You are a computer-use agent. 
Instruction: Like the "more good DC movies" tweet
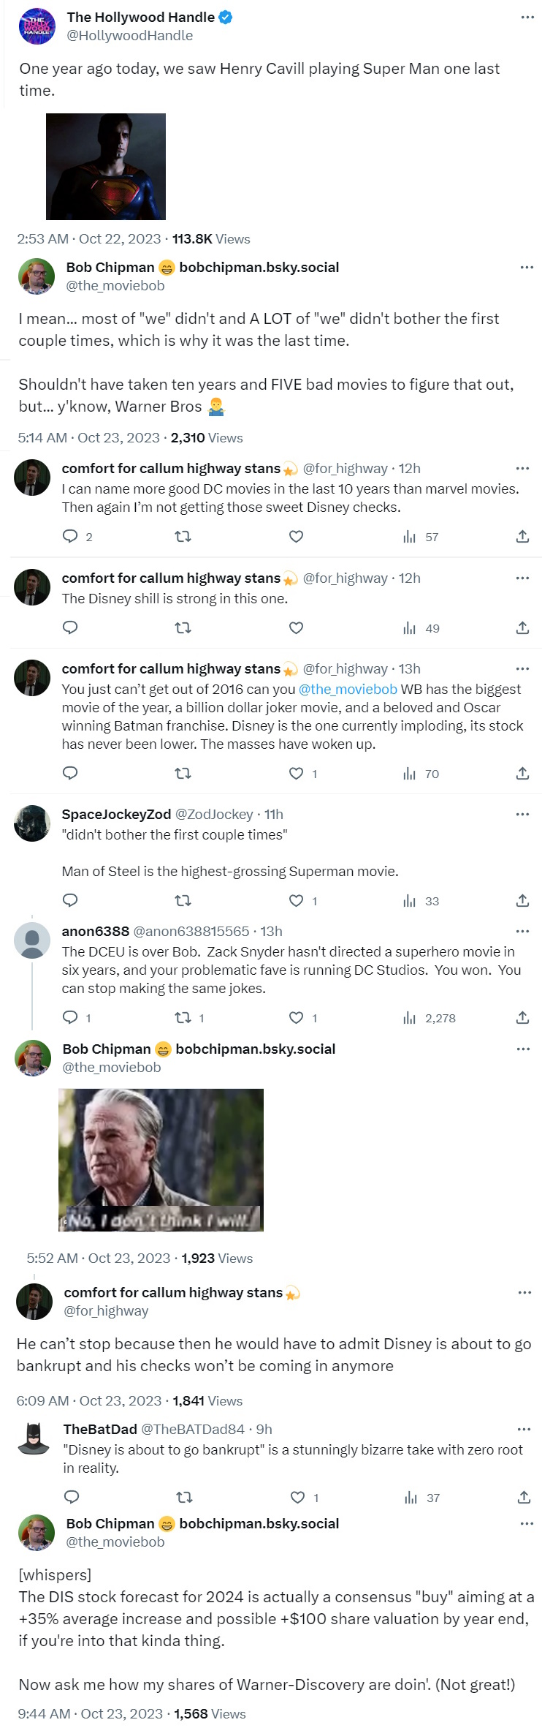pyautogui.click(x=296, y=537)
